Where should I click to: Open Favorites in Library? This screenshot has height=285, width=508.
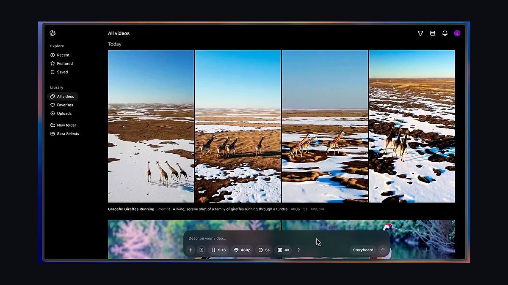tap(62, 105)
